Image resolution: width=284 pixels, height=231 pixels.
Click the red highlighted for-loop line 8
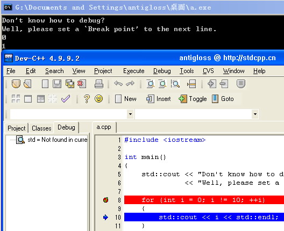[204, 200]
